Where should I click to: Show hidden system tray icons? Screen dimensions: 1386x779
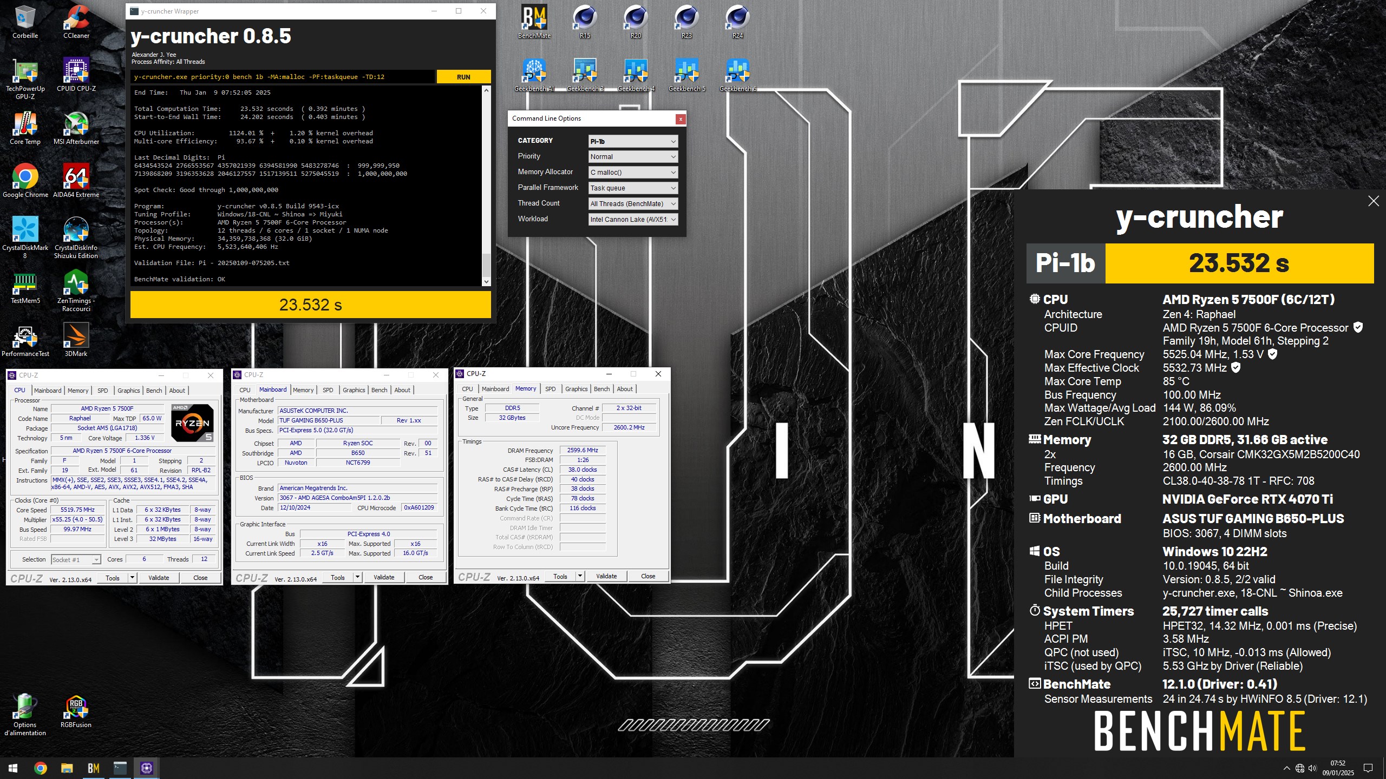(1286, 768)
